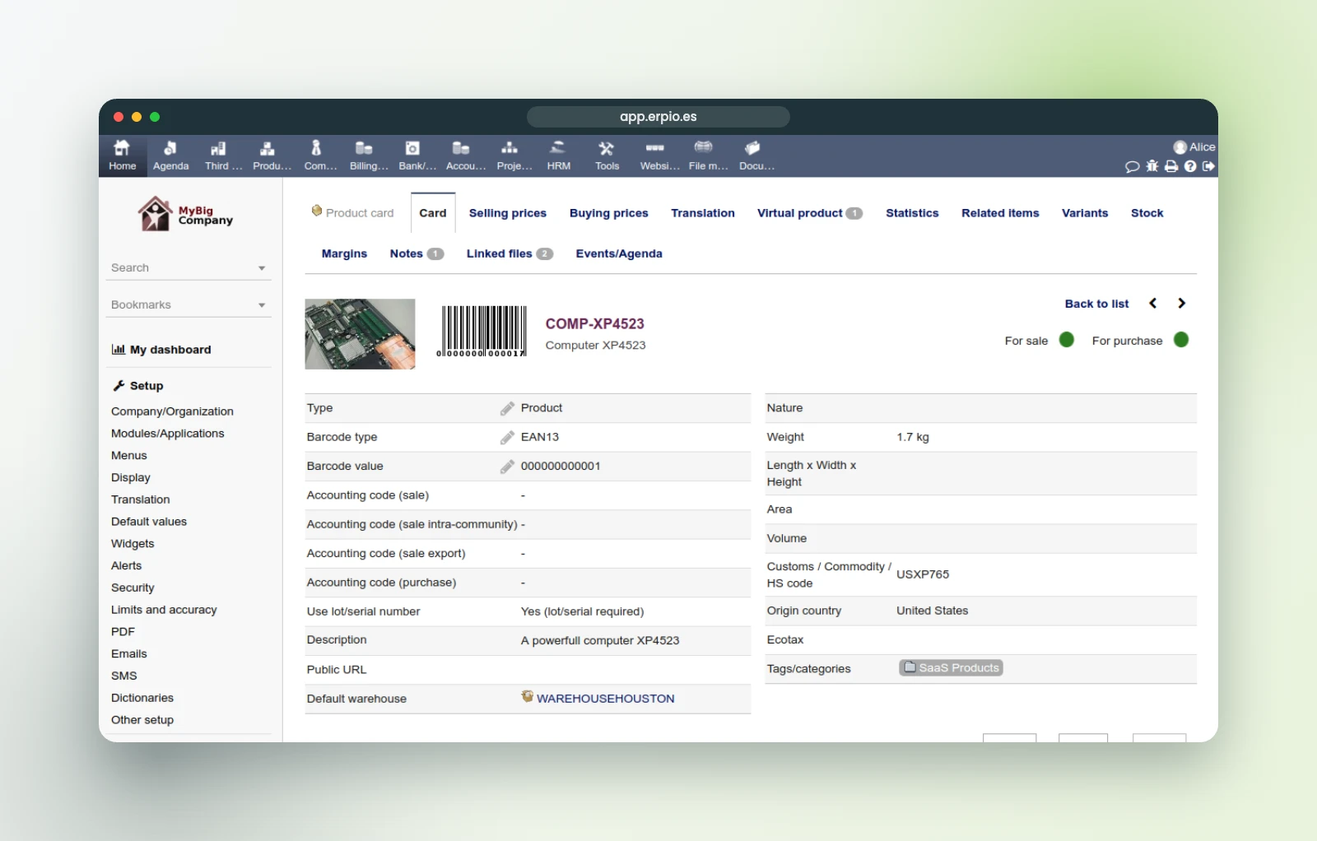Click the chat bubble icon in top bar
This screenshot has width=1317, height=841.
click(1132, 166)
